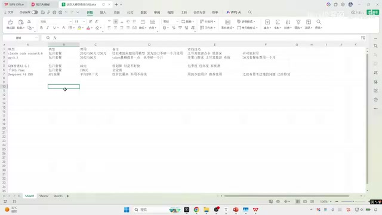Switch to the Formulas ribbon tab
Image resolution: width=382 pixels, height=215 pixels.
click(x=130, y=12)
